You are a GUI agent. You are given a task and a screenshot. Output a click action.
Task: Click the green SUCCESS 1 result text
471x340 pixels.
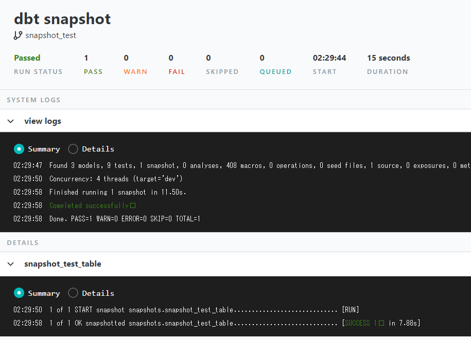click(x=361, y=323)
